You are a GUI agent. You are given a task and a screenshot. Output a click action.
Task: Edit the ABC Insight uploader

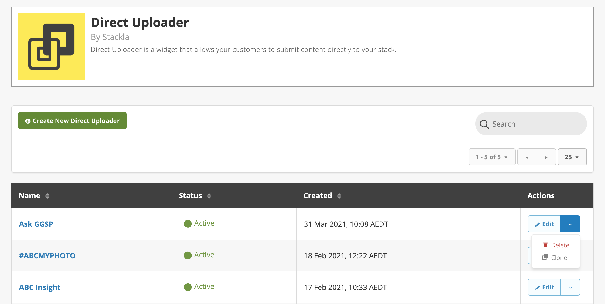[x=544, y=287]
